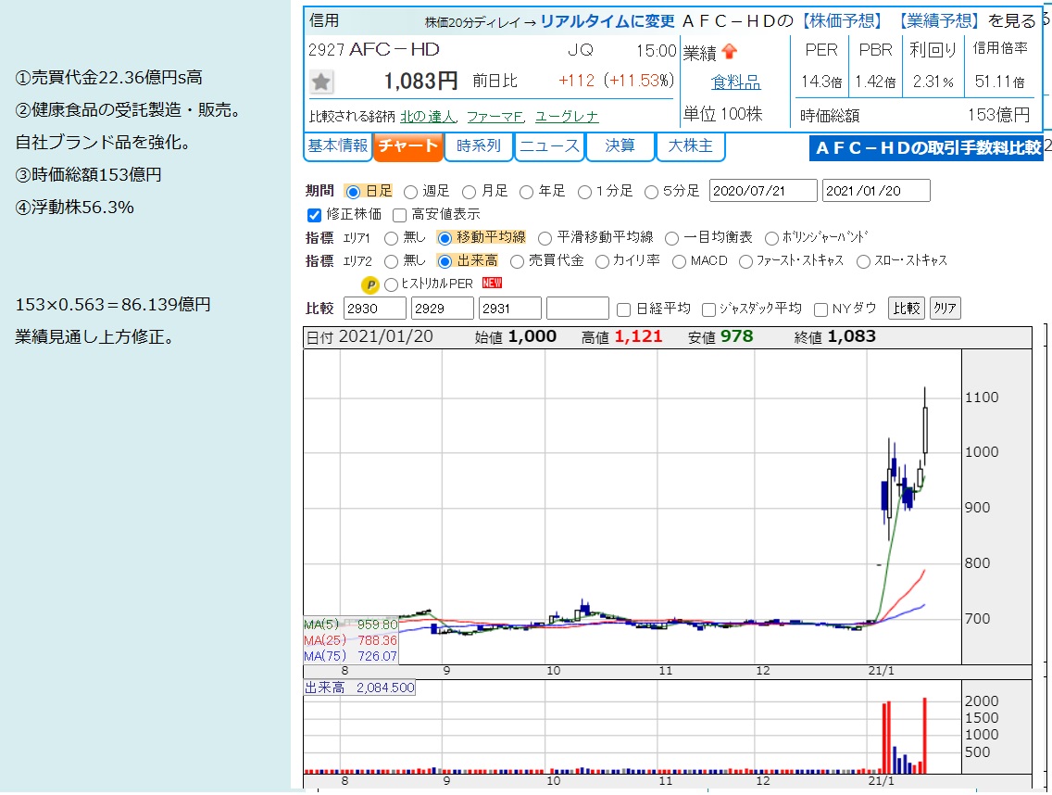1052x795 pixels.
Task: Select 出来高 indicator
Action: click(x=445, y=262)
